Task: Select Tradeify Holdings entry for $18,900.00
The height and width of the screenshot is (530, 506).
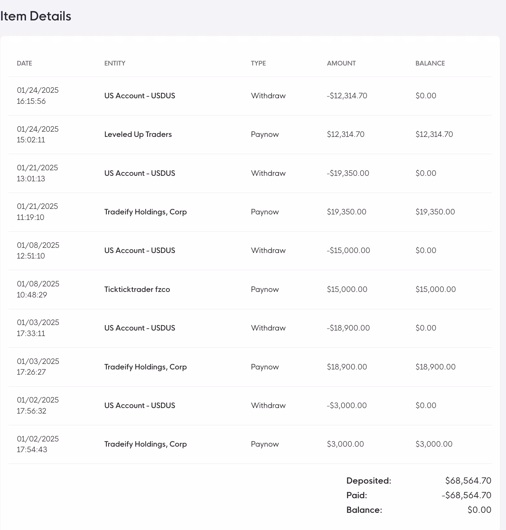Action: (x=145, y=367)
